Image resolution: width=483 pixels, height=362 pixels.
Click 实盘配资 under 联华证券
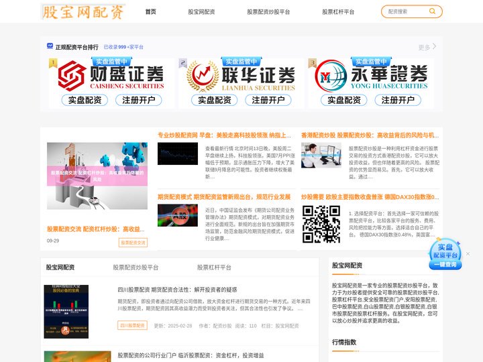coord(215,100)
